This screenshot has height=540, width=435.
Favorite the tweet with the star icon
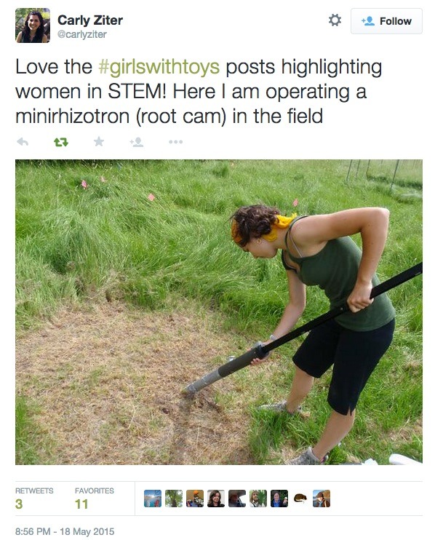point(99,141)
